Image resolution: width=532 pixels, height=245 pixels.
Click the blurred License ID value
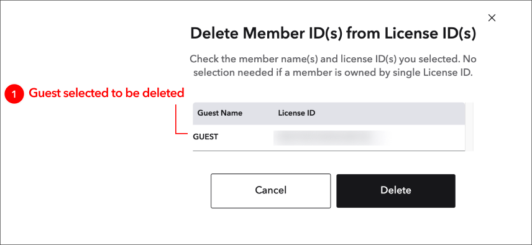click(x=329, y=138)
